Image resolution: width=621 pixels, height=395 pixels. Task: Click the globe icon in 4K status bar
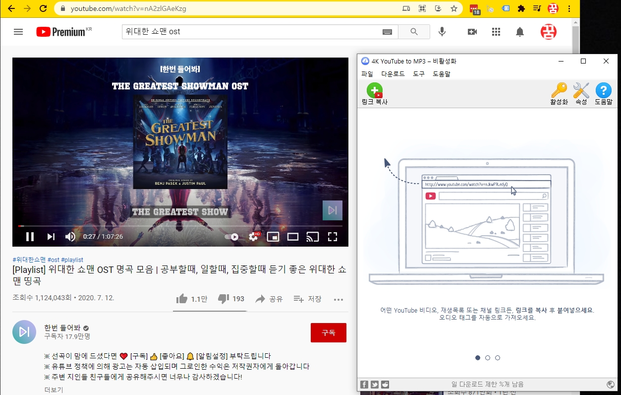[611, 385]
